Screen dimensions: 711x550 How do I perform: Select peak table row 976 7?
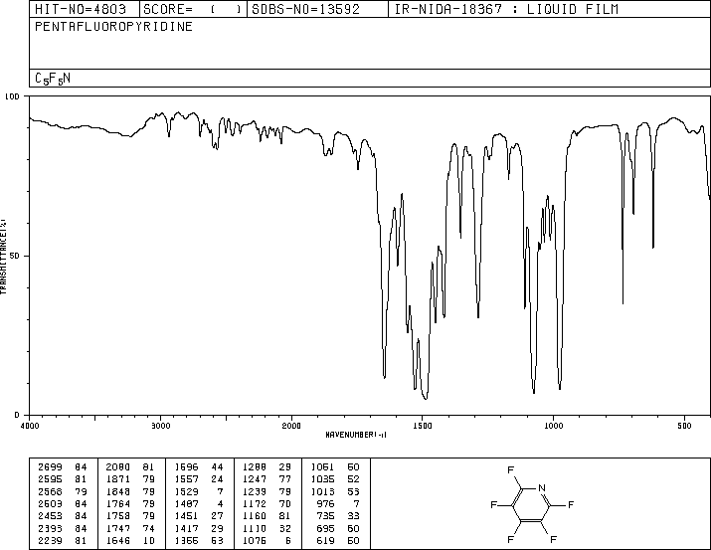pos(338,503)
